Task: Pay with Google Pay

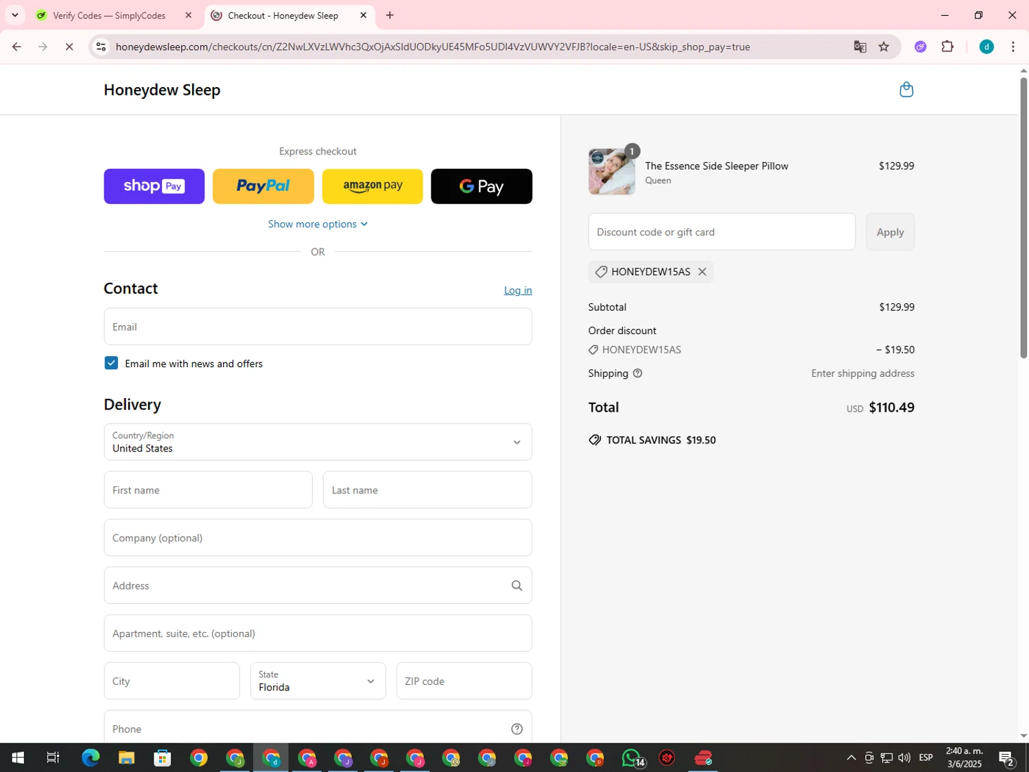Action: tap(482, 186)
